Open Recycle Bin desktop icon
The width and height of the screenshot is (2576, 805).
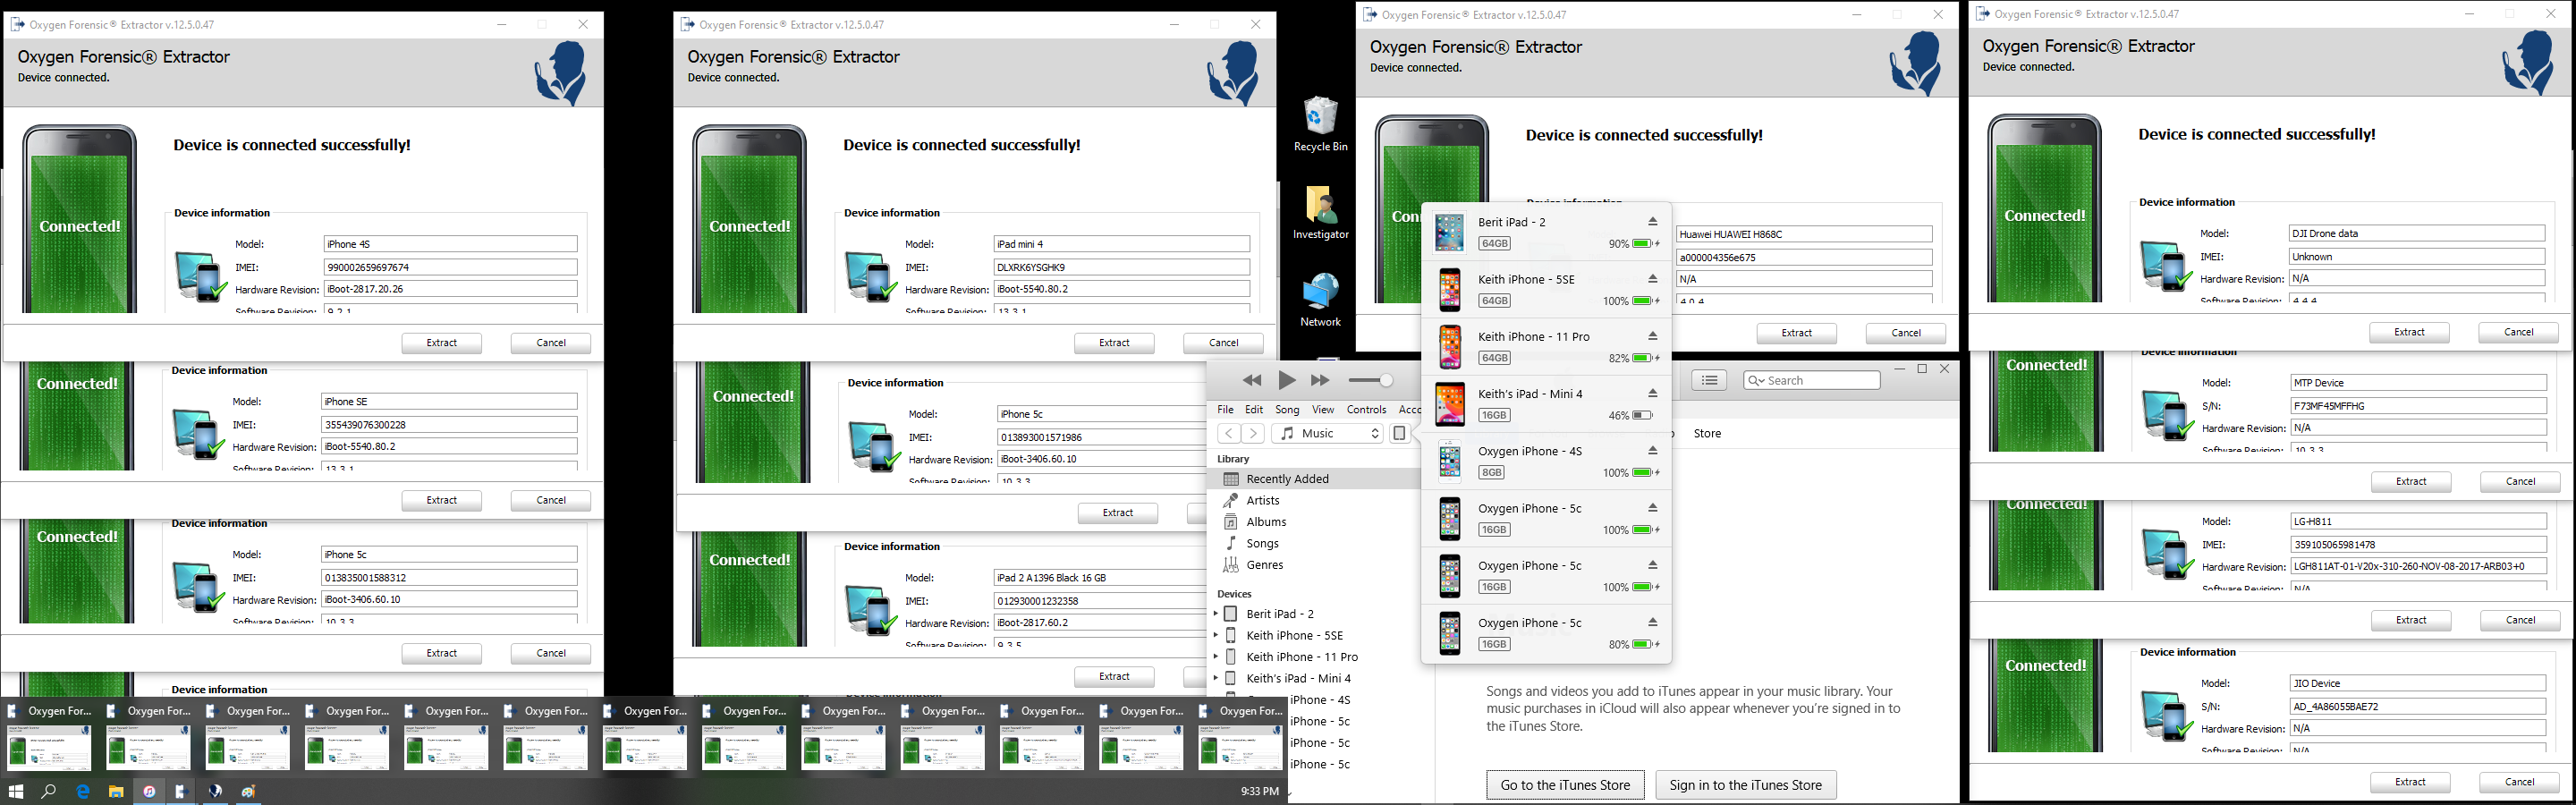[1321, 124]
